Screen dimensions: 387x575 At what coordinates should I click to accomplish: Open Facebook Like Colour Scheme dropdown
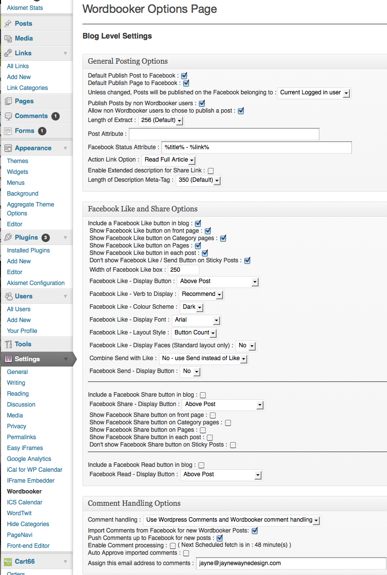click(192, 307)
